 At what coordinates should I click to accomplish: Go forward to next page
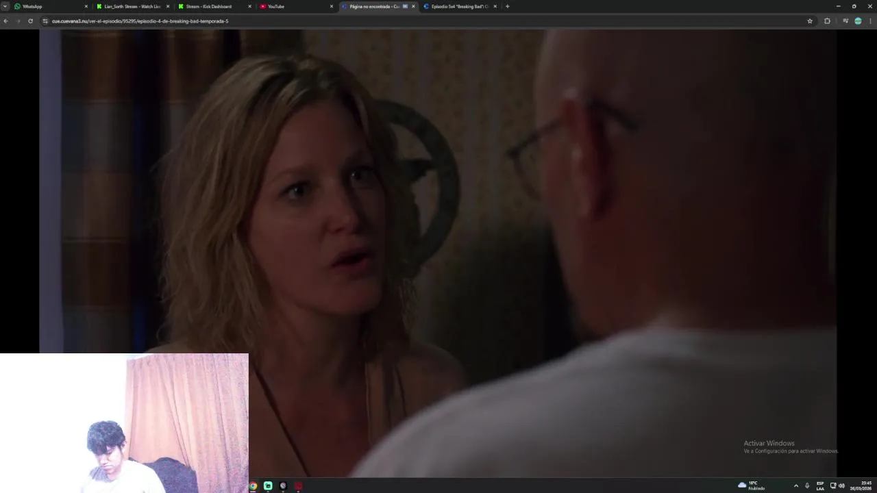pyautogui.click(x=18, y=21)
